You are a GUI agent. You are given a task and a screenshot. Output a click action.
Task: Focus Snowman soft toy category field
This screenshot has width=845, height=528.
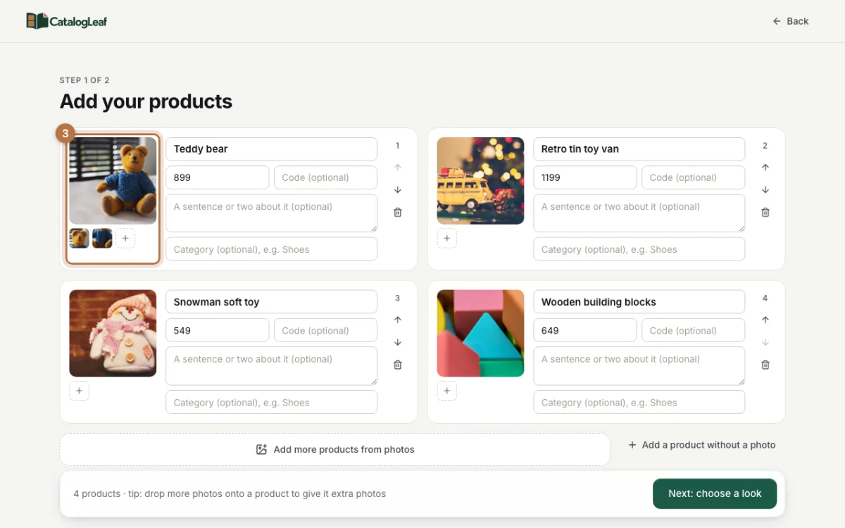(271, 403)
